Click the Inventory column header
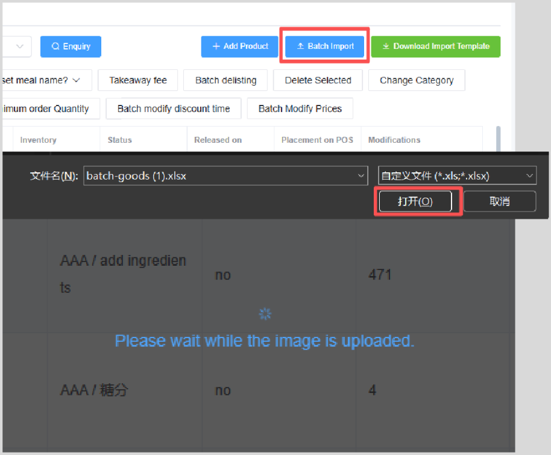This screenshot has height=455, width=551. [39, 140]
